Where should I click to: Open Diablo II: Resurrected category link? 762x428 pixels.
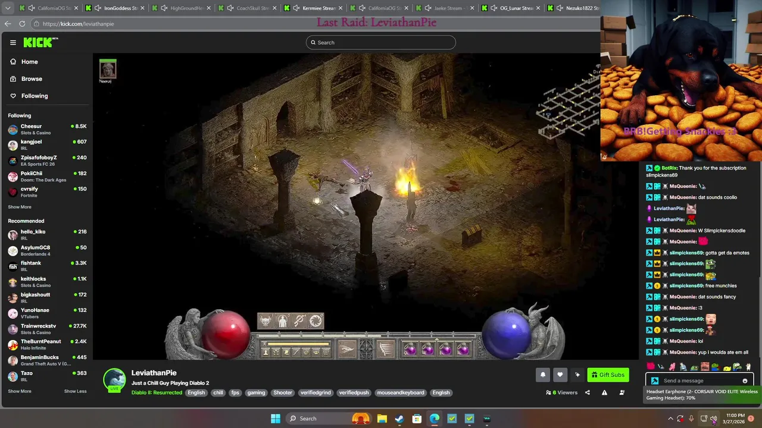[x=157, y=392]
